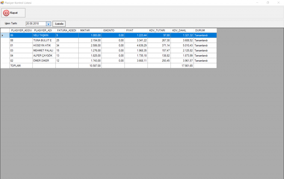
Task: Open the İşlem Tarihi date picker dropdown
Action: pos(48,24)
